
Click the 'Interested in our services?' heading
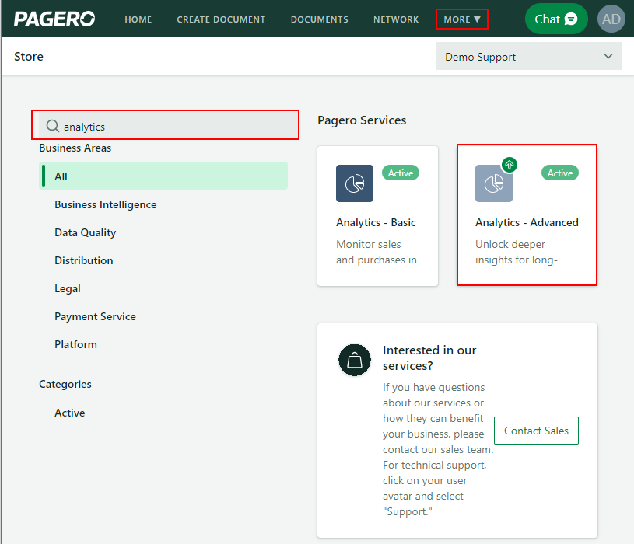(429, 357)
